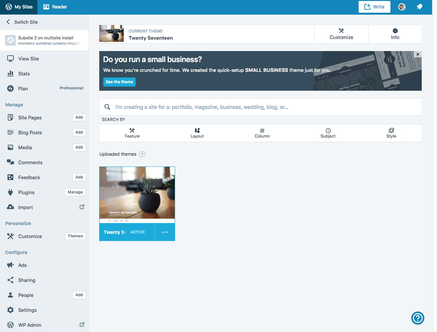Click the Twenty Seventeen card title
Image resolution: width=437 pixels, height=332 pixels.
click(115, 232)
